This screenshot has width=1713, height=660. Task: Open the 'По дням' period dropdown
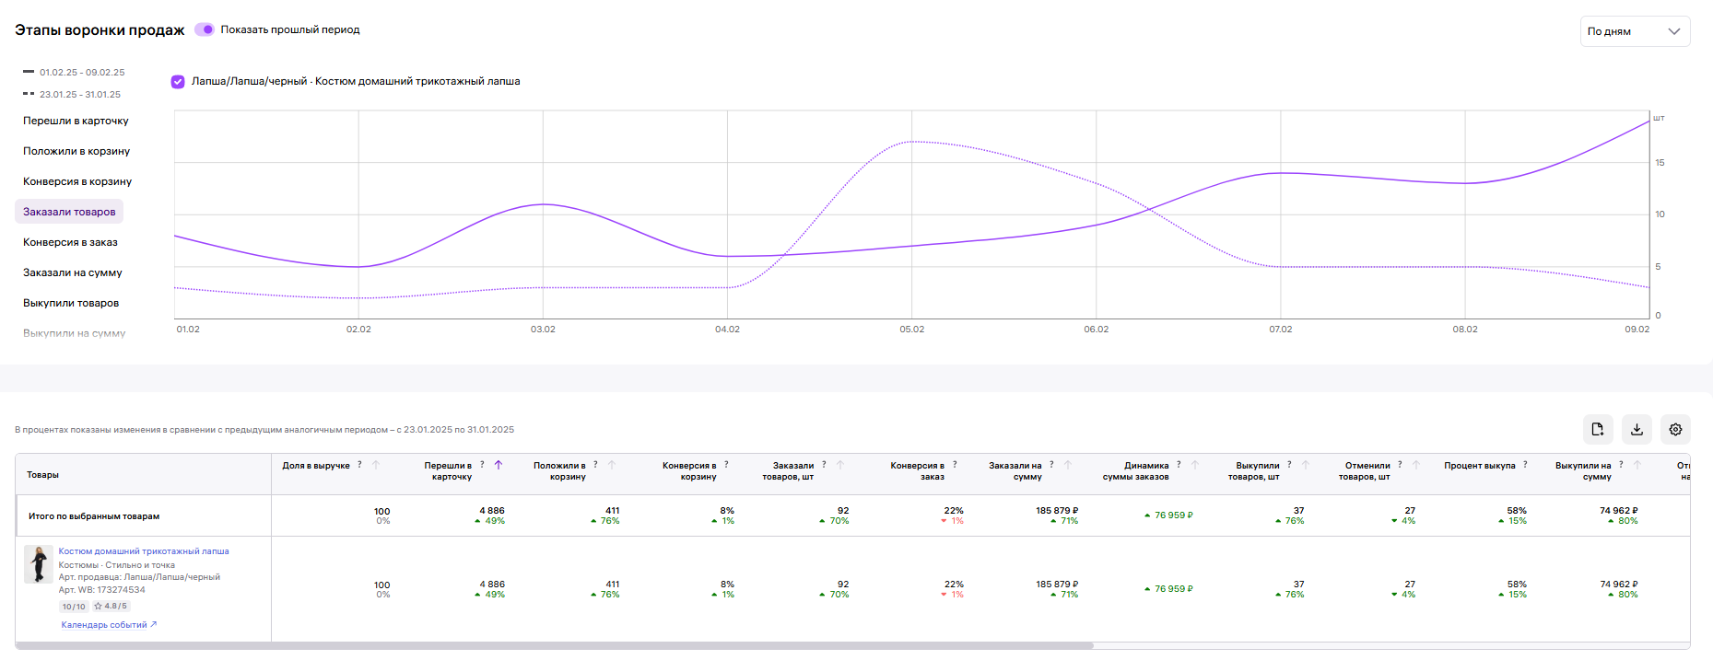[1635, 31]
